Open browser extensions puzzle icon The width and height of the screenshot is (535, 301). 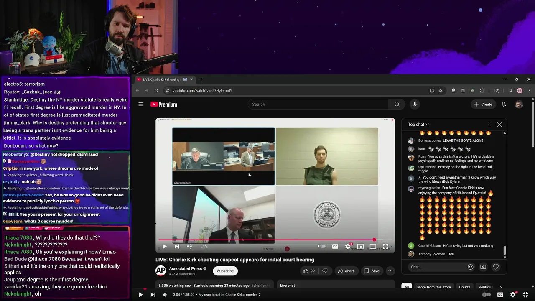coord(482,90)
